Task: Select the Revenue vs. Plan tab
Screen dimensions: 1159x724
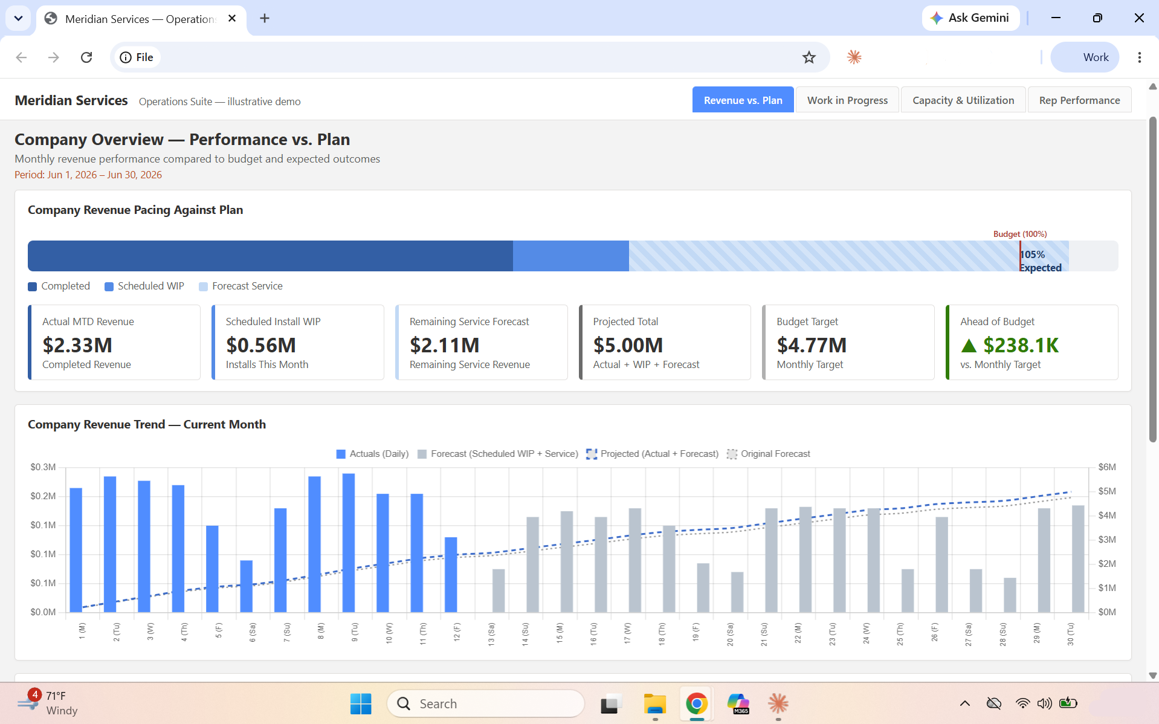Action: pyautogui.click(x=743, y=100)
